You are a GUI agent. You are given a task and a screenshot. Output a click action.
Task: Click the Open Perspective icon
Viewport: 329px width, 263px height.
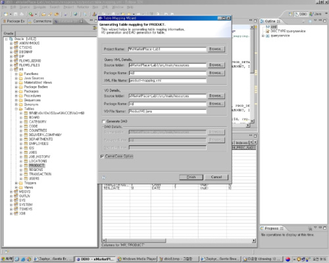pyautogui.click(x=290, y=14)
